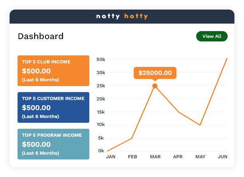Click the orange March data point
Image resolution: width=244 pixels, height=177 pixels.
tap(155, 86)
